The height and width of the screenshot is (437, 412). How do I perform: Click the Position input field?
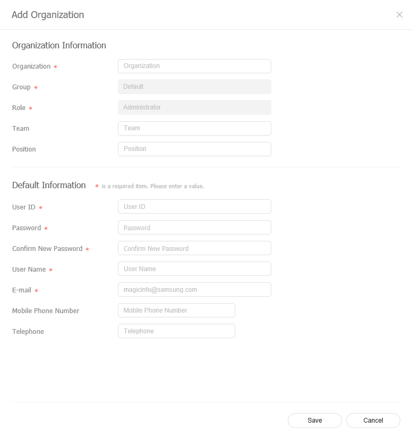coord(194,149)
